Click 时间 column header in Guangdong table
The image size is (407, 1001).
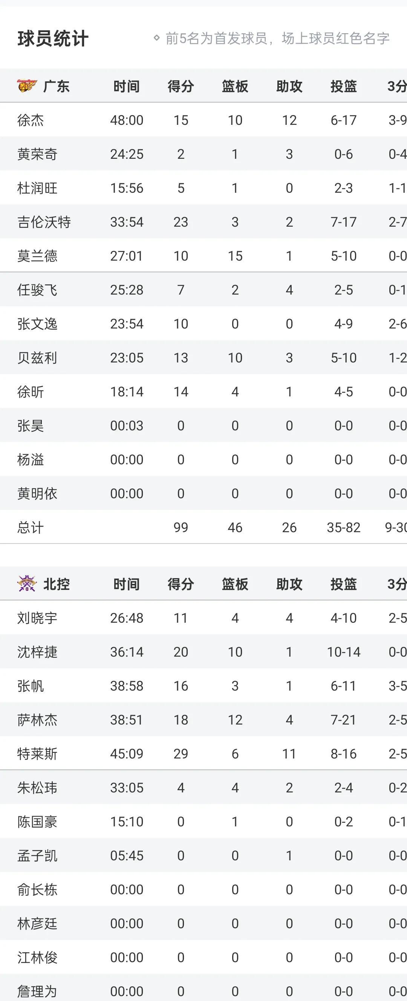[x=127, y=86]
